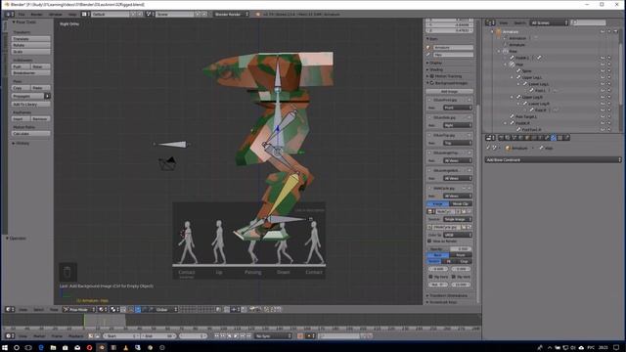Screen dimensions: 626x352
Task: Toggle the Flip Vertically checkbox
Action: click(x=454, y=277)
